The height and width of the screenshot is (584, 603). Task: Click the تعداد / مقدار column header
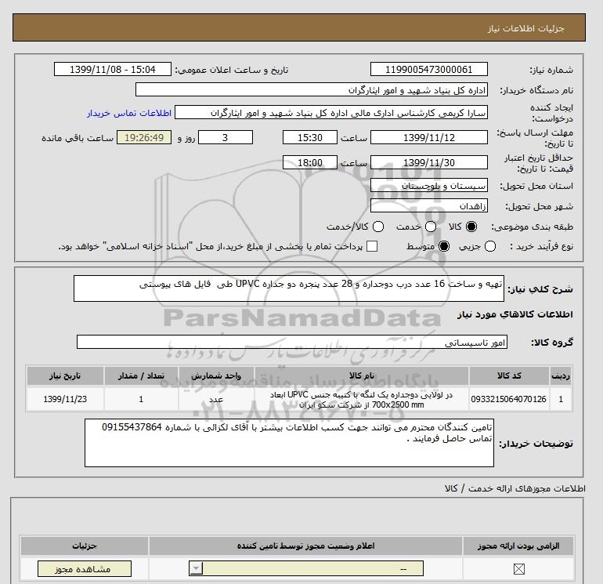point(141,375)
